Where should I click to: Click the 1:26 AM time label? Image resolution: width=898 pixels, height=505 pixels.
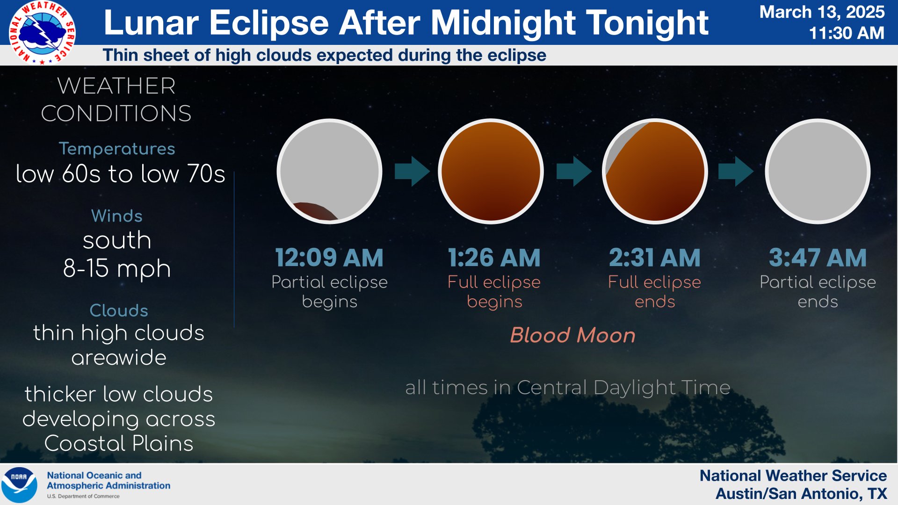tap(494, 258)
